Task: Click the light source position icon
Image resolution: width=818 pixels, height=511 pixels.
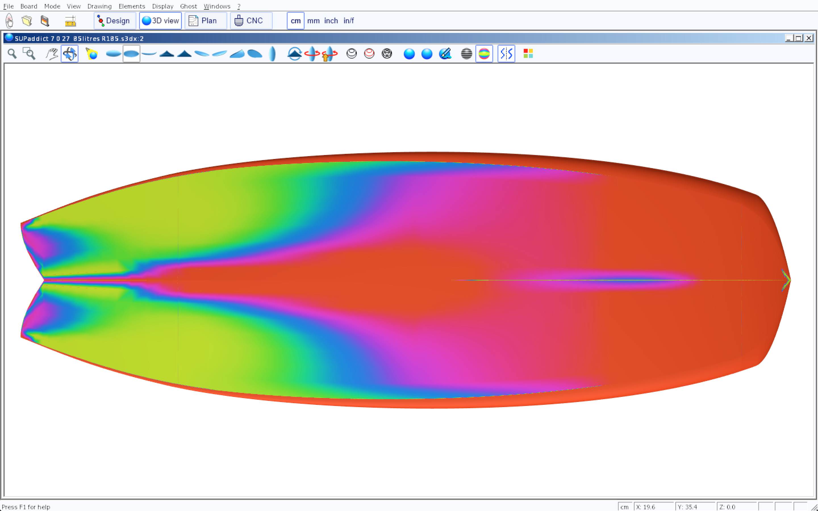Action: tap(92, 54)
